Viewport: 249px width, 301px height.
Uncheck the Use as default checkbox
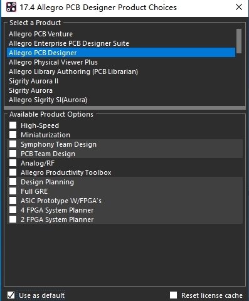click(11, 295)
